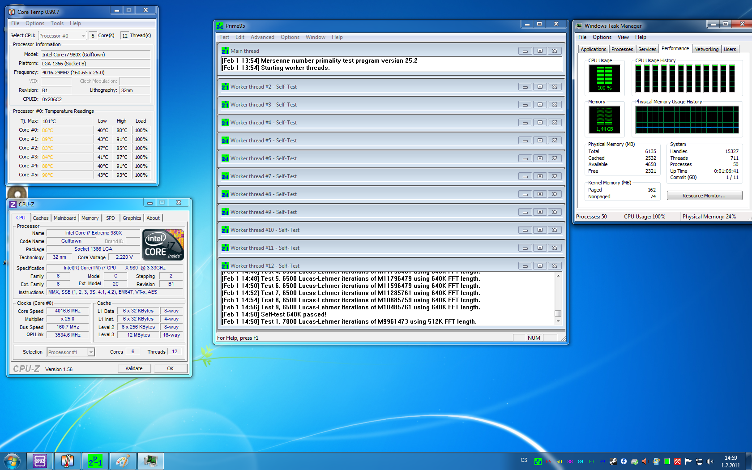The height and width of the screenshot is (470, 752).
Task: Open Processor selection dropdown in CPU-Z
Action: [x=71, y=352]
